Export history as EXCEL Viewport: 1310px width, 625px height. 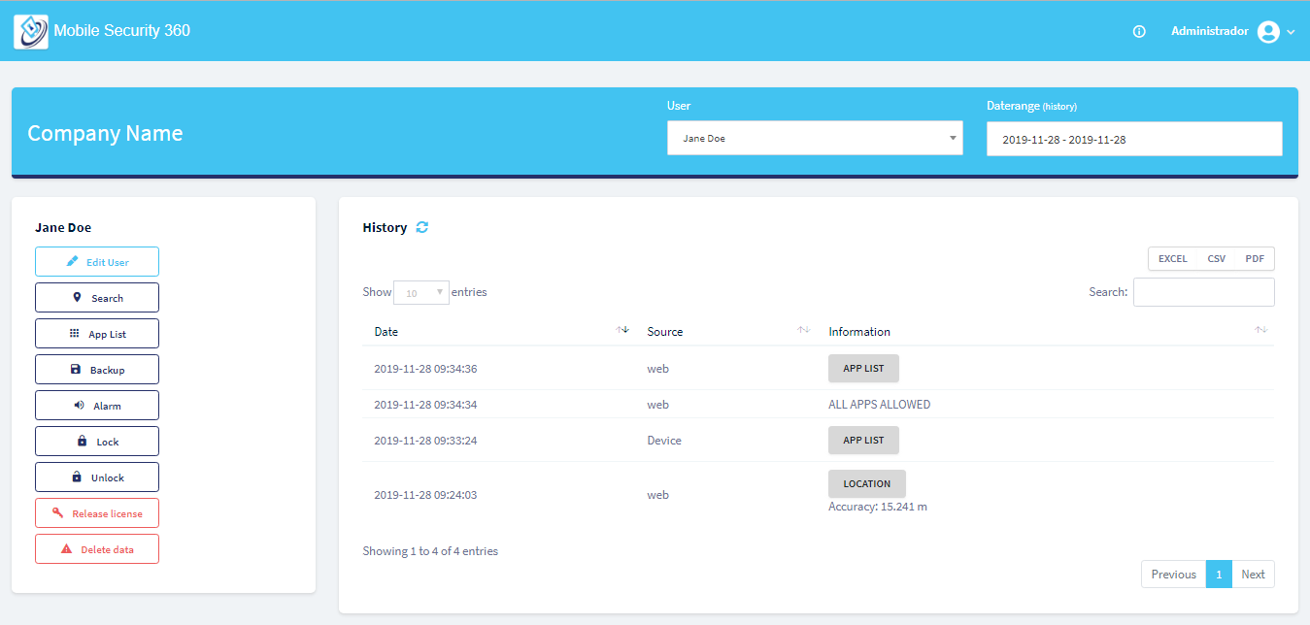1172,259
